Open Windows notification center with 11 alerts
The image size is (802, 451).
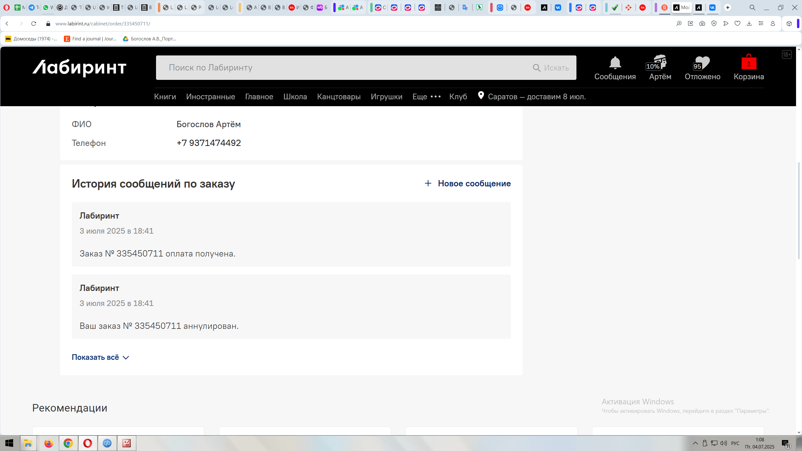(x=786, y=443)
